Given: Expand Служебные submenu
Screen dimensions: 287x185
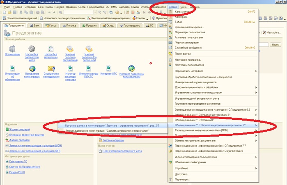Looking at the screenshot, I should coord(256,168).
